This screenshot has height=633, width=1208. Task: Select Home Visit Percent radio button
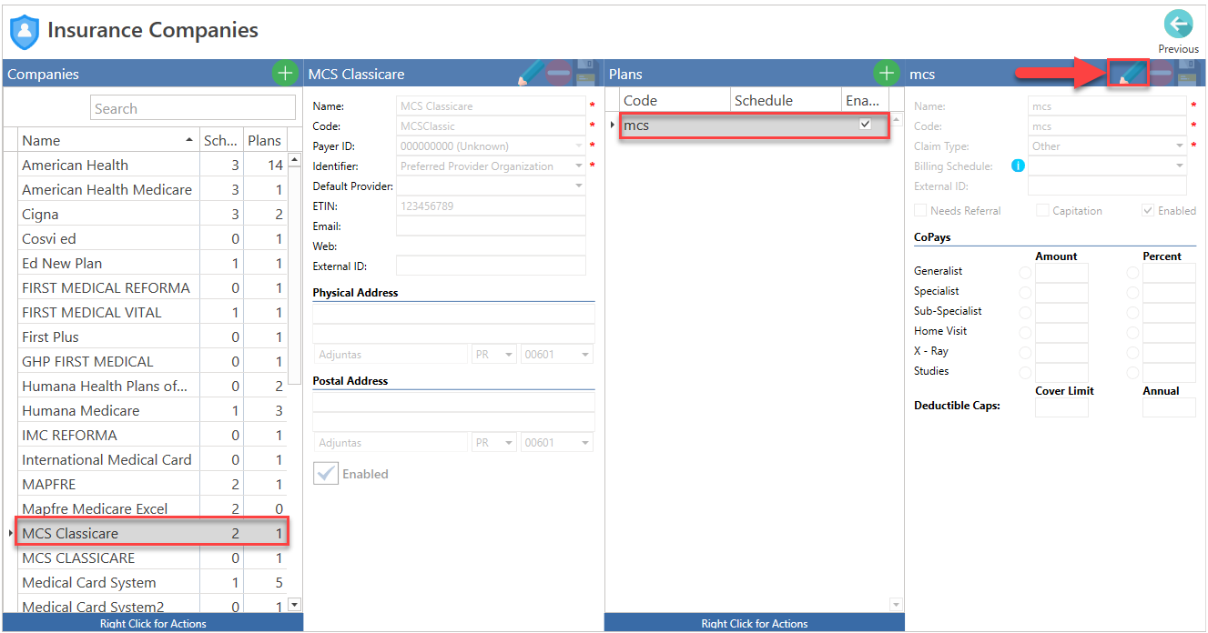(1132, 332)
